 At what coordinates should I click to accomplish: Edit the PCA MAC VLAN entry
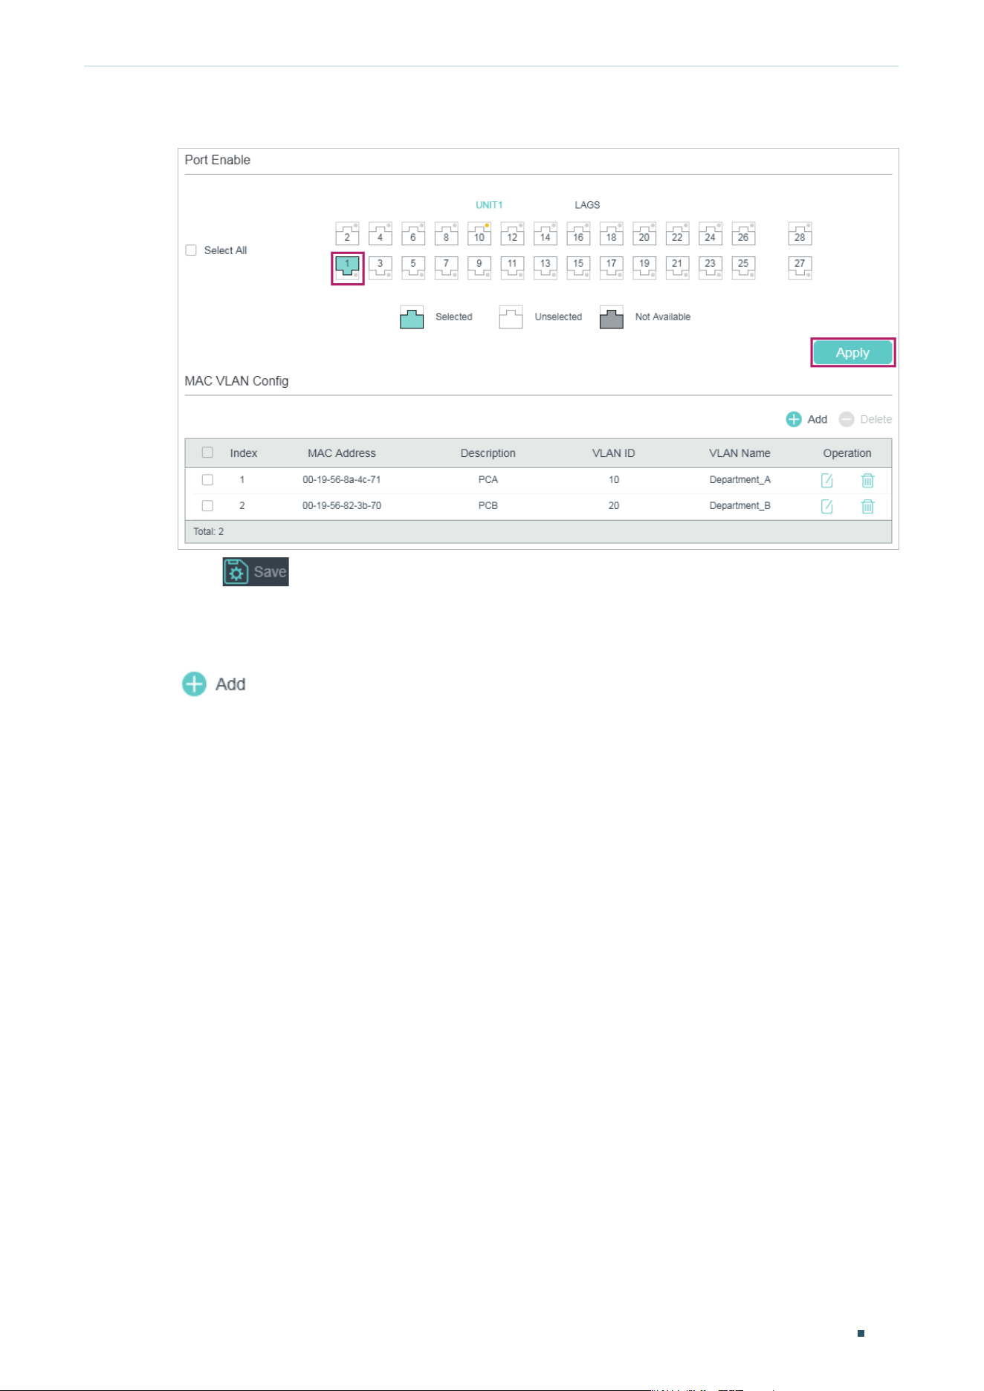click(826, 481)
